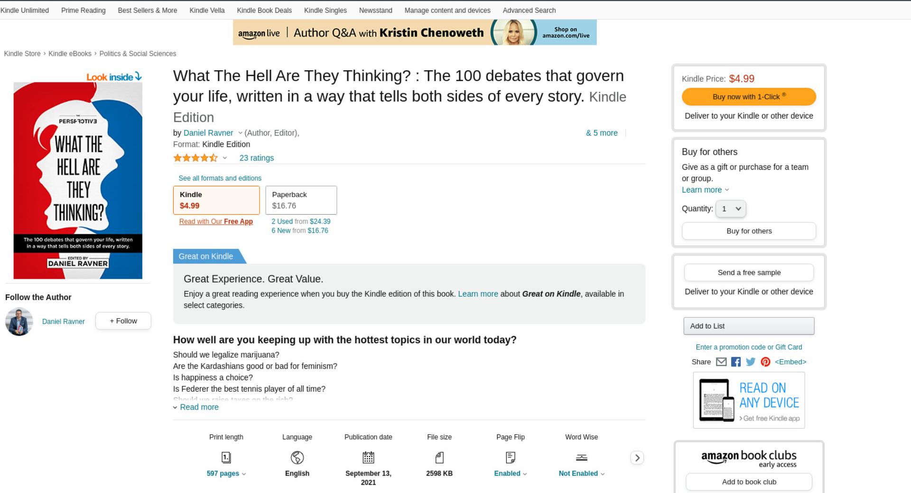Open the Add to List dropdown

click(x=749, y=326)
